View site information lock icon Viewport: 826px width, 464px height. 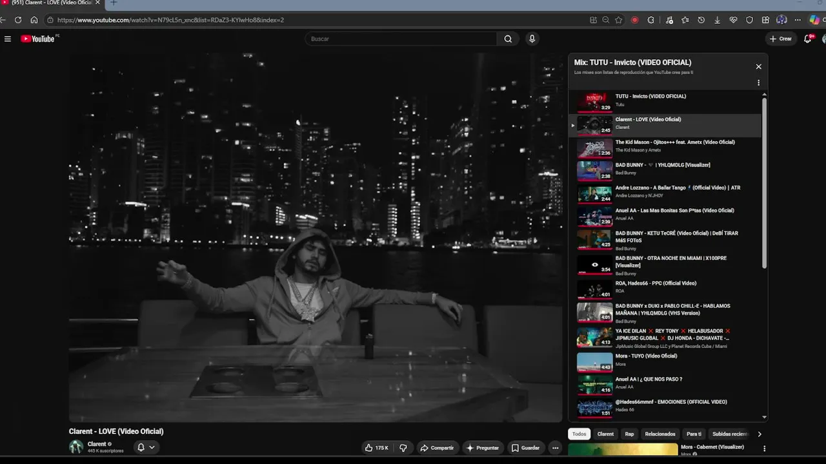point(50,20)
